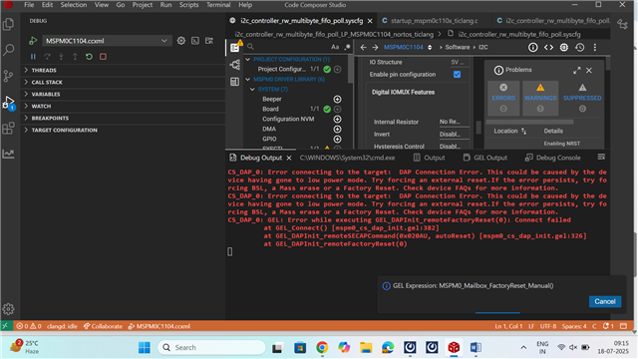Viewport: 638px width, 359px height.
Task: Open Source Control view in activity bar
Action: click(9, 76)
